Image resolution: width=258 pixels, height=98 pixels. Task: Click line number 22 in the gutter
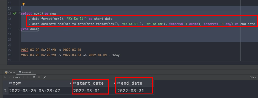pyautogui.click(x=10, y=50)
